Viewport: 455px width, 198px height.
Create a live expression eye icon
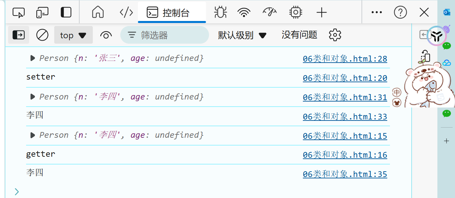106,35
